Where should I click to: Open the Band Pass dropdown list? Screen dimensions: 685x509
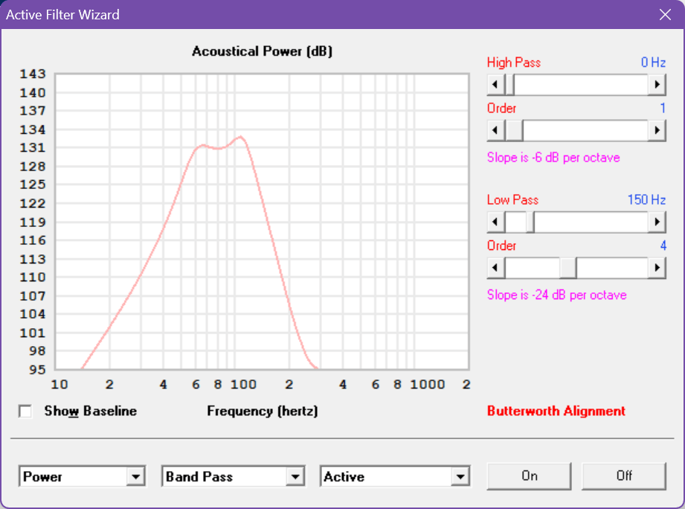coord(295,477)
